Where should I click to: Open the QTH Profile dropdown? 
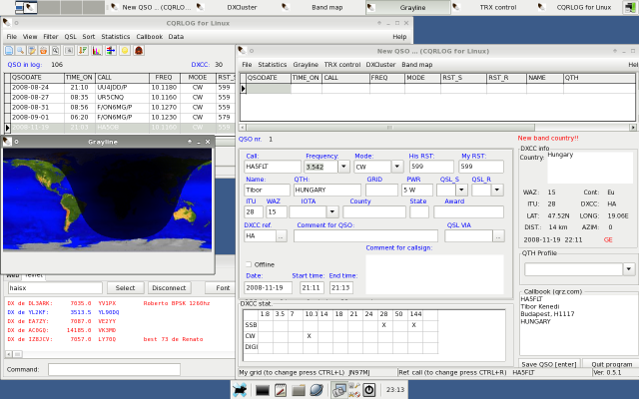(629, 269)
